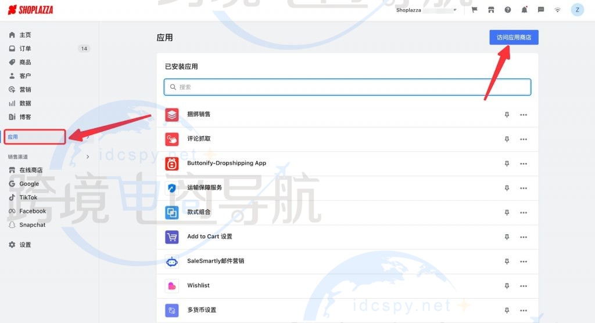Image resolution: width=595 pixels, height=323 pixels.
Task: Open more options for Add to Cart 设置
Action: point(524,237)
